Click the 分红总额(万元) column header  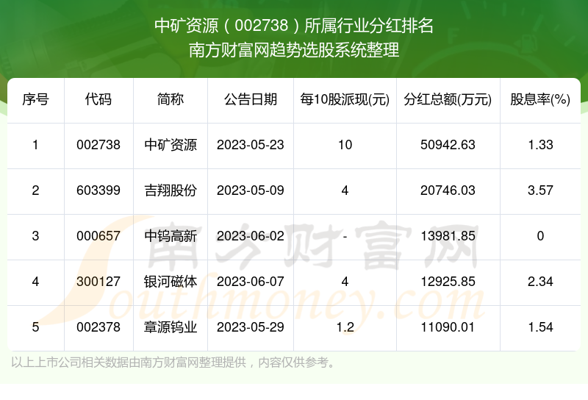pyautogui.click(x=448, y=99)
